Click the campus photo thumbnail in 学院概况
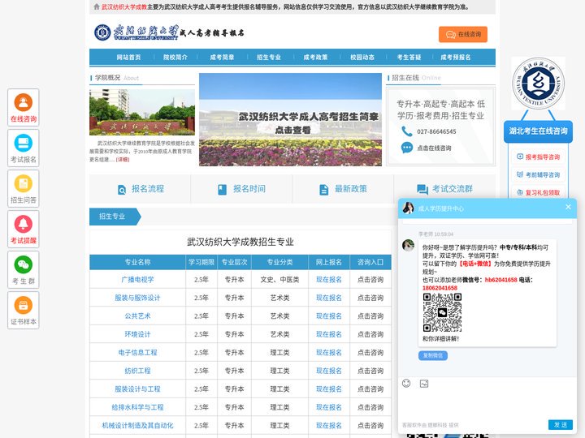 pos(142,112)
